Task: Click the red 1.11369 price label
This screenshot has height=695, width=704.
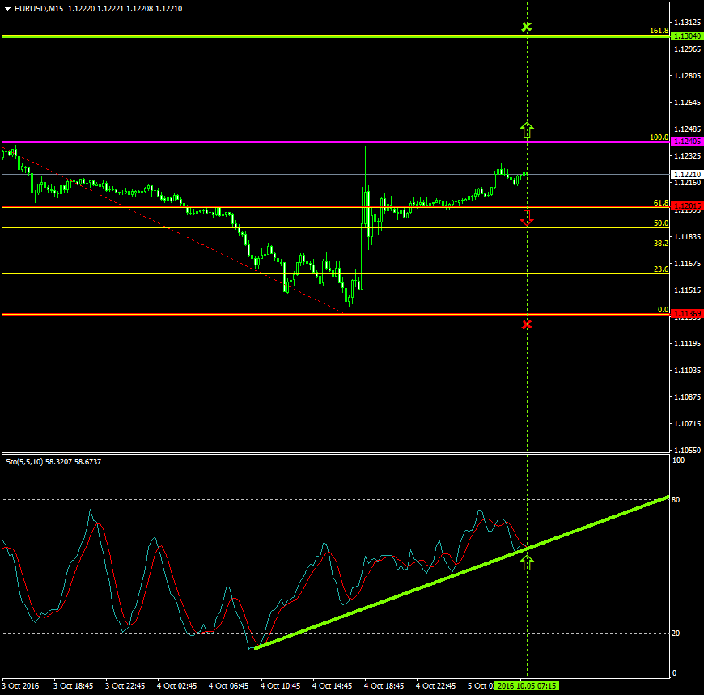Action: coord(686,314)
